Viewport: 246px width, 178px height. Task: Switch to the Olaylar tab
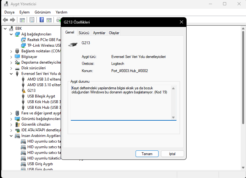[x=114, y=33]
